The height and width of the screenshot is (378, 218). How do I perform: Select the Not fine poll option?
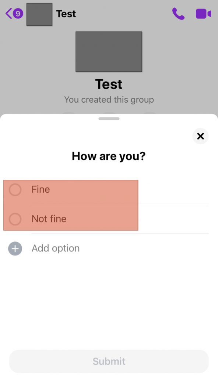[15, 219]
